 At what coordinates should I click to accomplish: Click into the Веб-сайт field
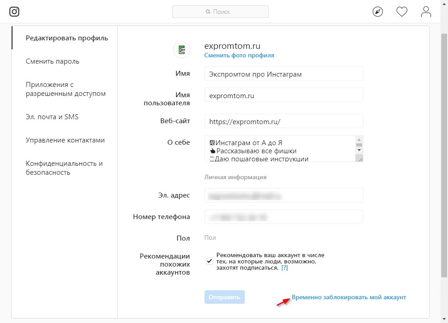click(x=284, y=121)
